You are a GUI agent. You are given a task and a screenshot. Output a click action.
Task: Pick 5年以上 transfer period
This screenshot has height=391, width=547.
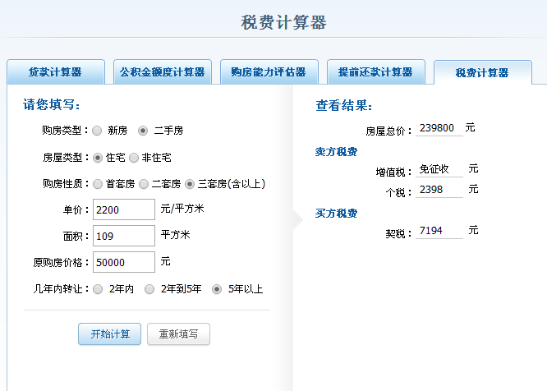(x=217, y=289)
